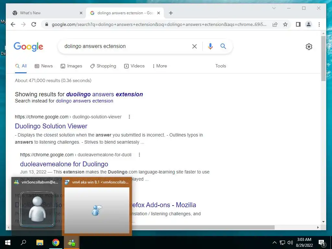Click Messenger icon in taskbar
Screen dimensions: 332x249
(72, 243)
